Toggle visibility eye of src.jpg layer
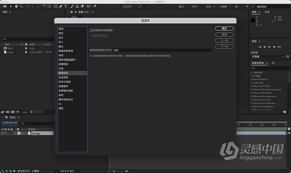 (3, 133)
